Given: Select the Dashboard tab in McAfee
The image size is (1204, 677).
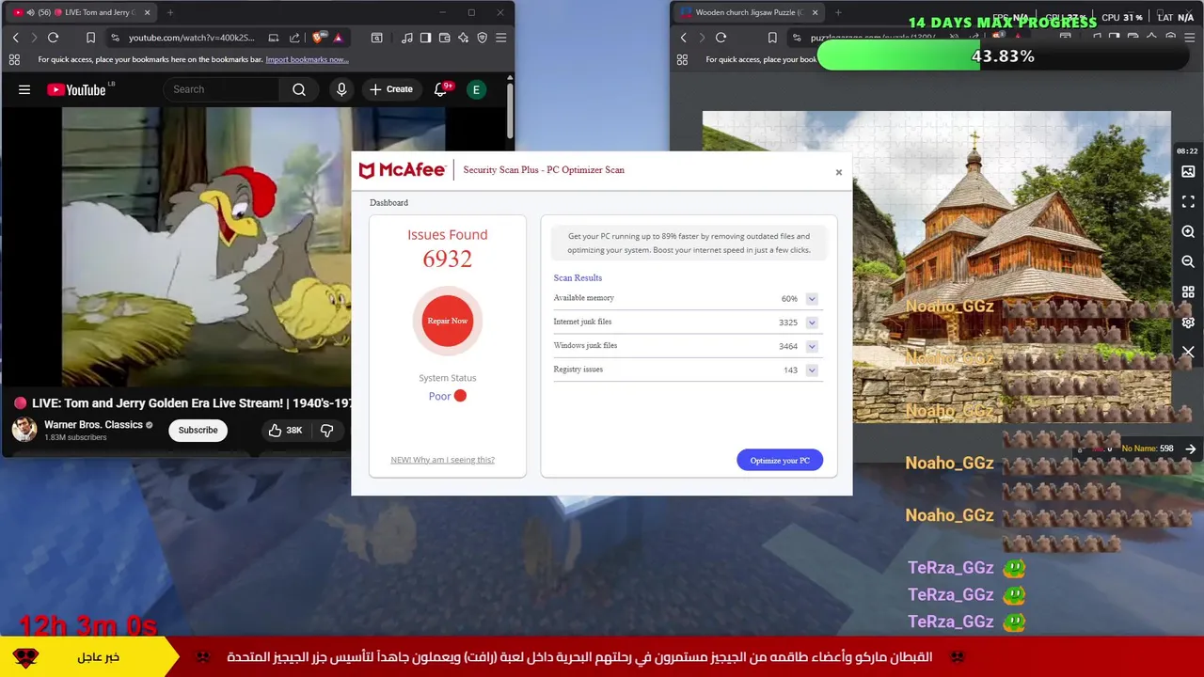Looking at the screenshot, I should point(388,202).
